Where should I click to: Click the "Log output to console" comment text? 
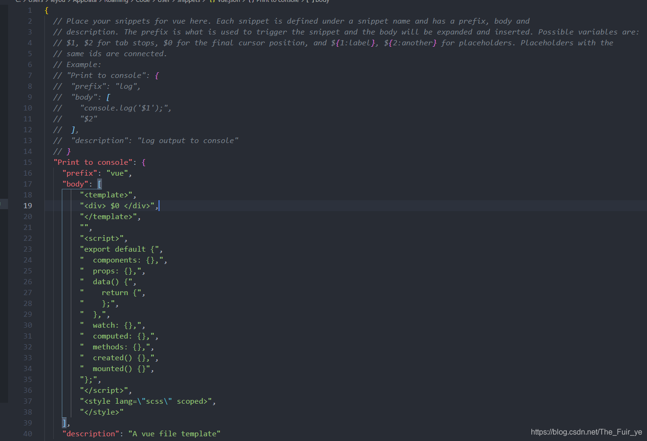click(188, 141)
